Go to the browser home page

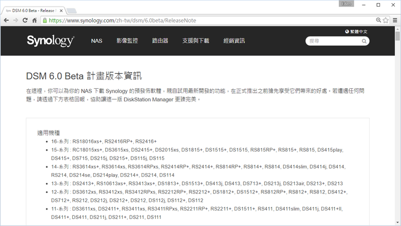tap(35, 20)
